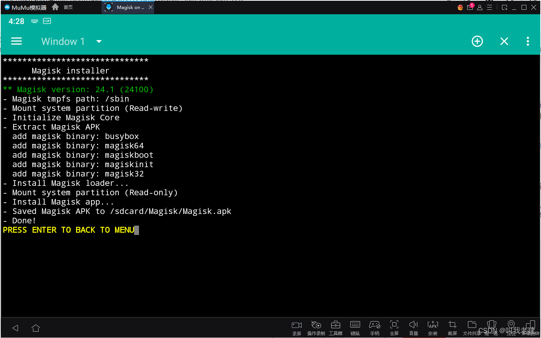The image size is (541, 338).
Task: Close the current terminal window with the X
Action: (x=504, y=41)
